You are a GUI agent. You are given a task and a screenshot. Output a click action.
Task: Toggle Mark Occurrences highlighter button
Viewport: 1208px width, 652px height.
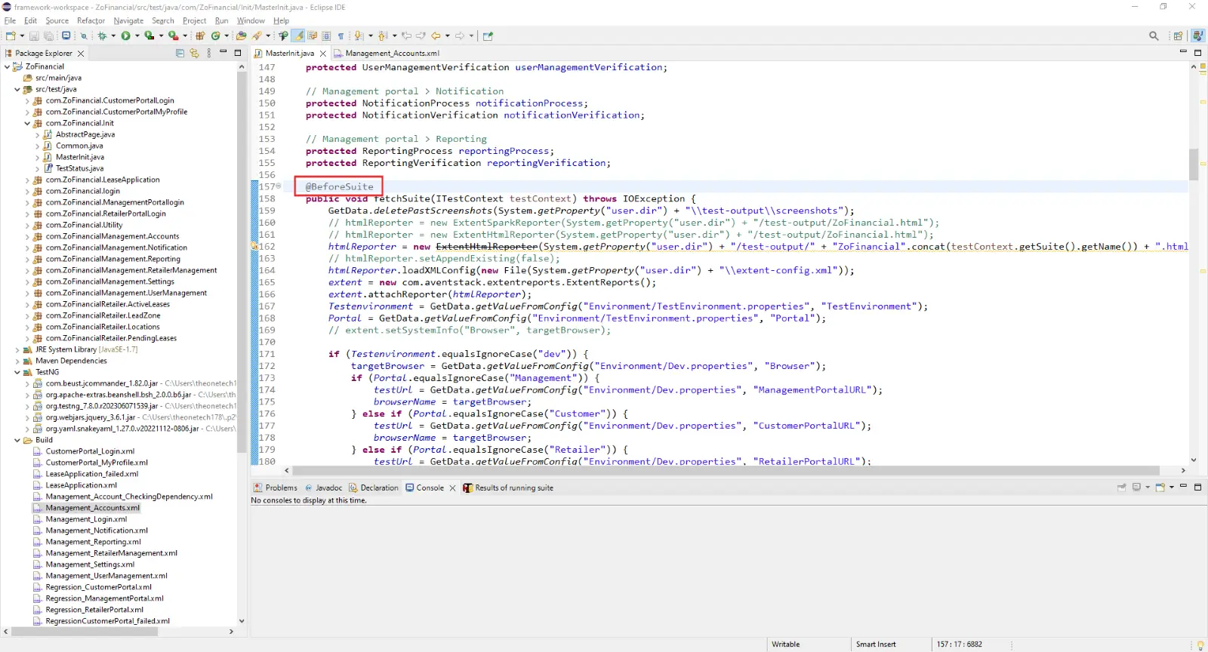coord(299,35)
